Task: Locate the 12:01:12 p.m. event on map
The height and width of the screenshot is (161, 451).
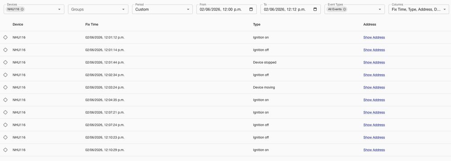Action: tap(5, 37)
